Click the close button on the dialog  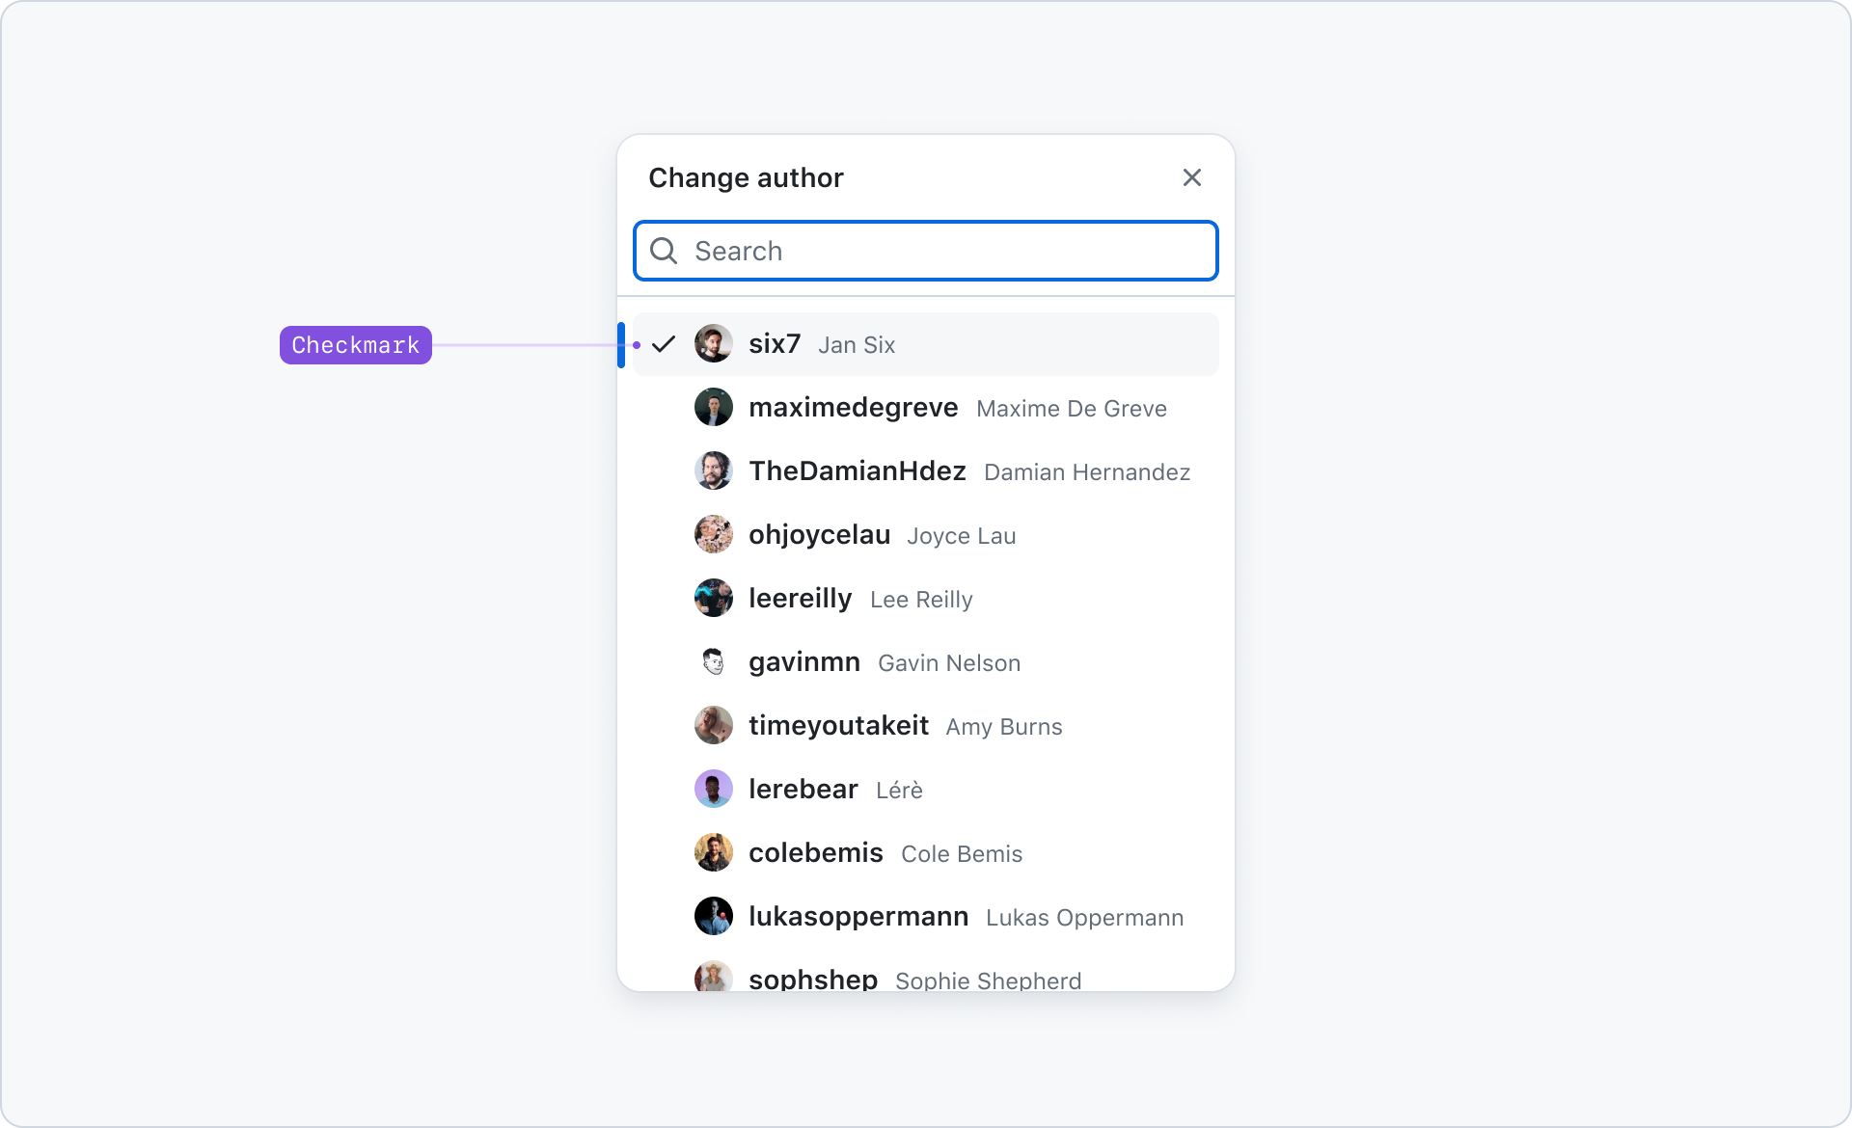[x=1190, y=177]
